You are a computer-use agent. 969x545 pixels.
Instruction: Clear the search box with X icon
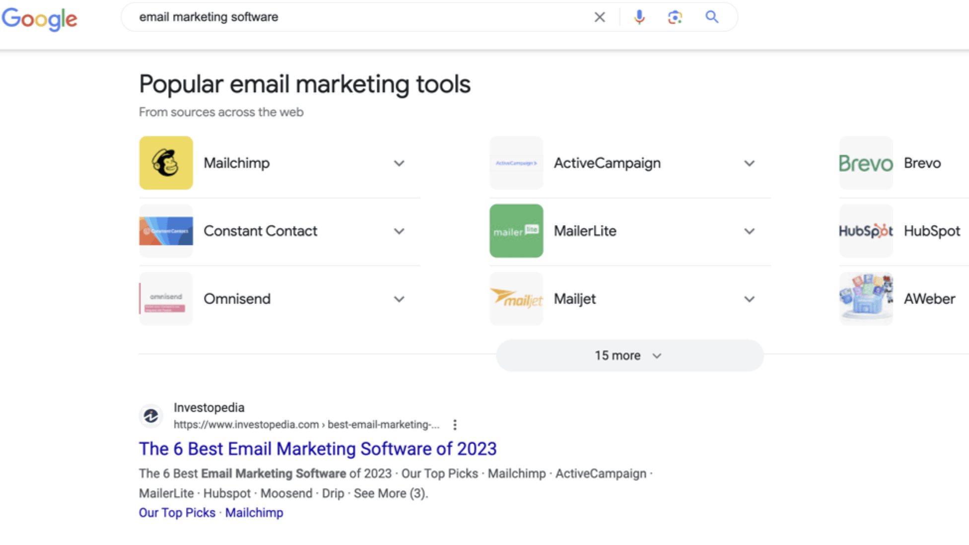pos(600,17)
